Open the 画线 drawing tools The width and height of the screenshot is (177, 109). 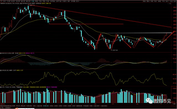pos(160,1)
